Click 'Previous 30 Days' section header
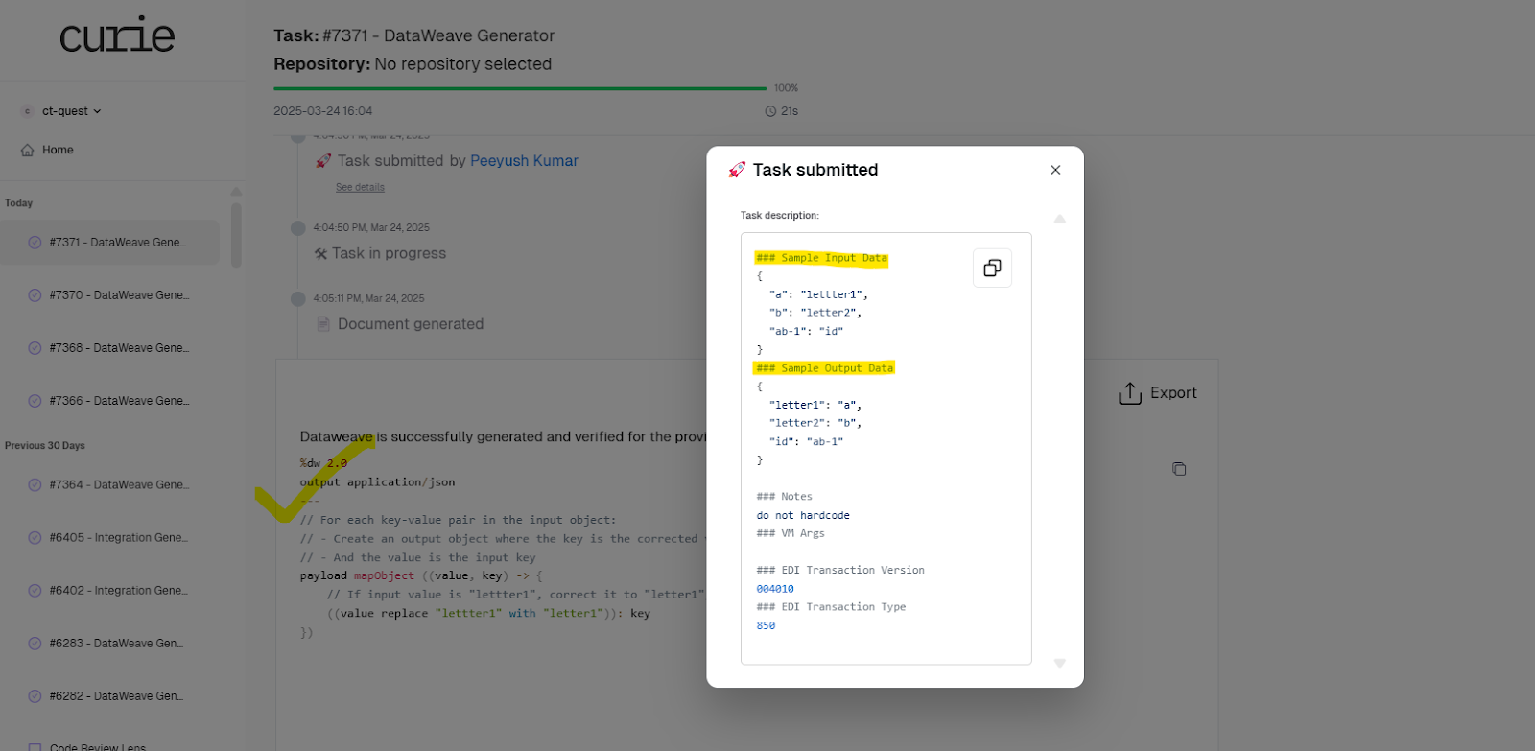Viewport: 1535px width, 751px height. [x=45, y=446]
